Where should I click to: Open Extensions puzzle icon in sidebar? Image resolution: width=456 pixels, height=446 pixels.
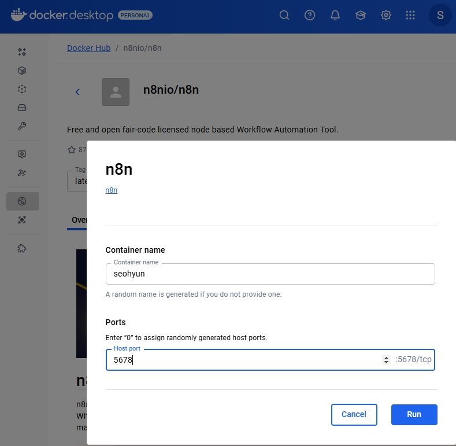[22, 248]
